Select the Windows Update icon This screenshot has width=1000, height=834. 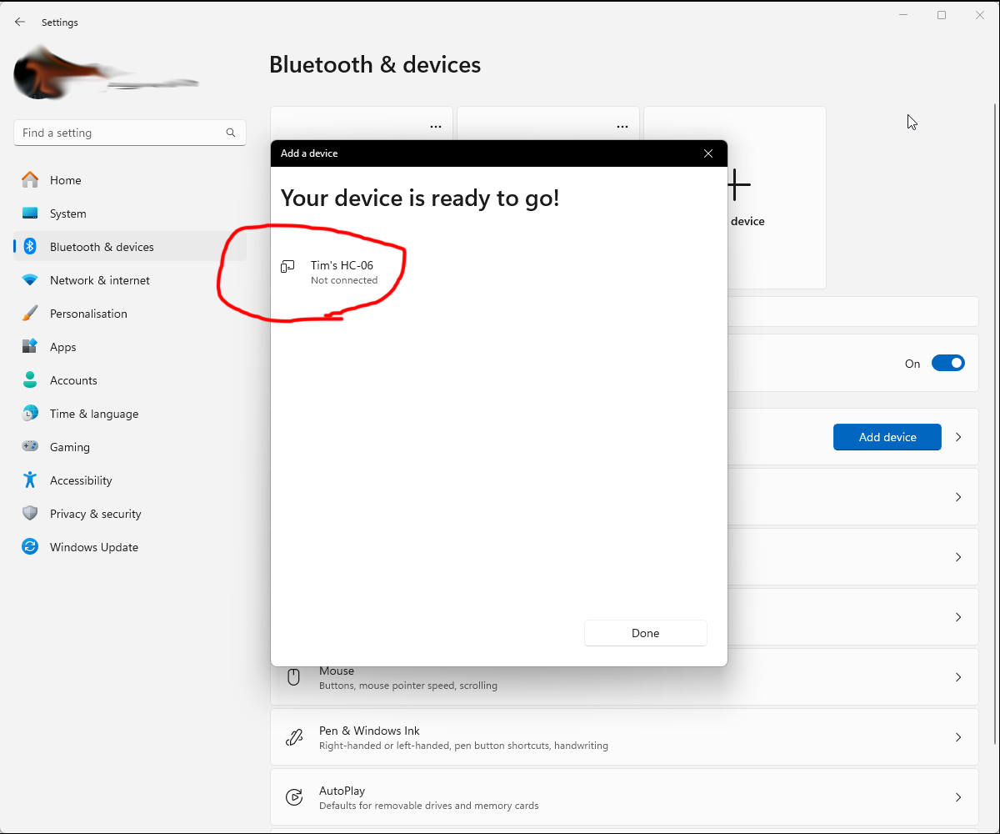[x=29, y=547]
